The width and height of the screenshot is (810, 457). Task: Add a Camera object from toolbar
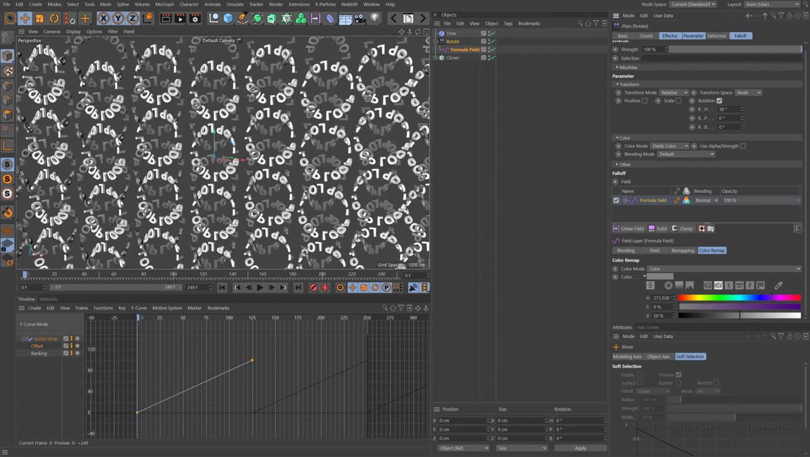(x=360, y=19)
